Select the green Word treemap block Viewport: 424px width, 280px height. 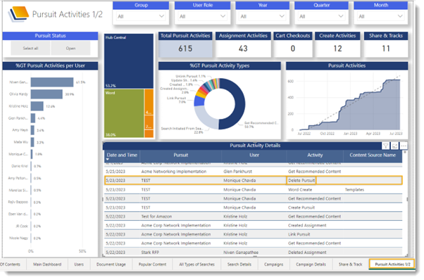[x=124, y=113]
